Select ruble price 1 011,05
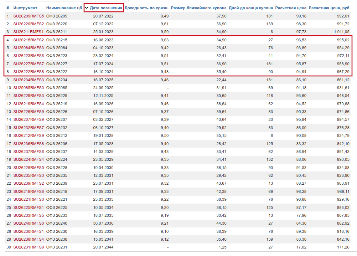Viewport: 357px width, 256px height. (x=342, y=32)
